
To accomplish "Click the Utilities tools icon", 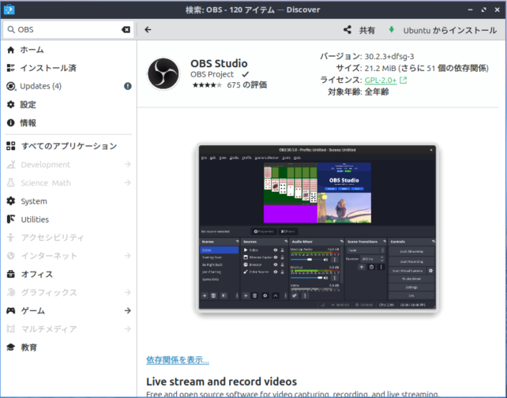I will pyautogui.click(x=11, y=220).
